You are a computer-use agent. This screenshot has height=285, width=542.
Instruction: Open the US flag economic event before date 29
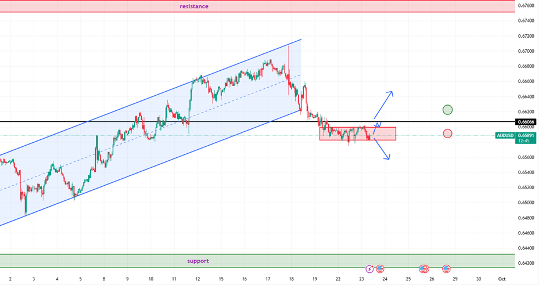pyautogui.click(x=446, y=268)
